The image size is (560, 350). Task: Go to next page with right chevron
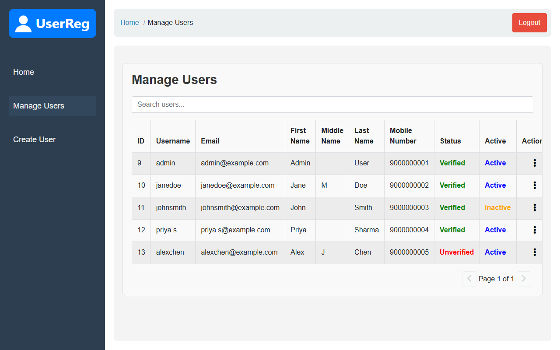tap(524, 279)
